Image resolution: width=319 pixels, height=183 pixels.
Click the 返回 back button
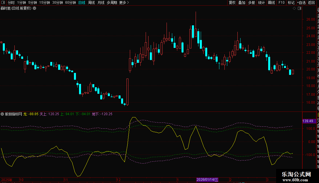[311, 3]
